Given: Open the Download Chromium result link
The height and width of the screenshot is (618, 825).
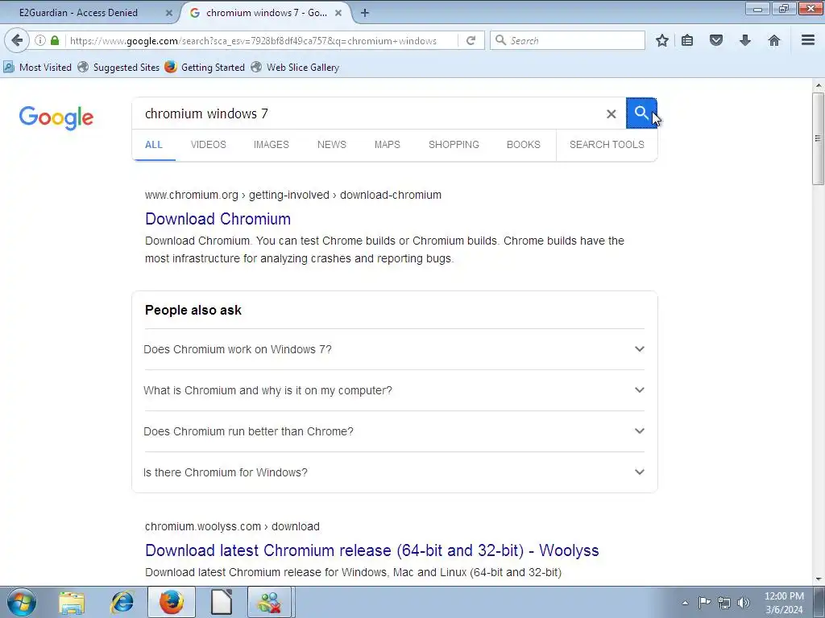Looking at the screenshot, I should [218, 219].
